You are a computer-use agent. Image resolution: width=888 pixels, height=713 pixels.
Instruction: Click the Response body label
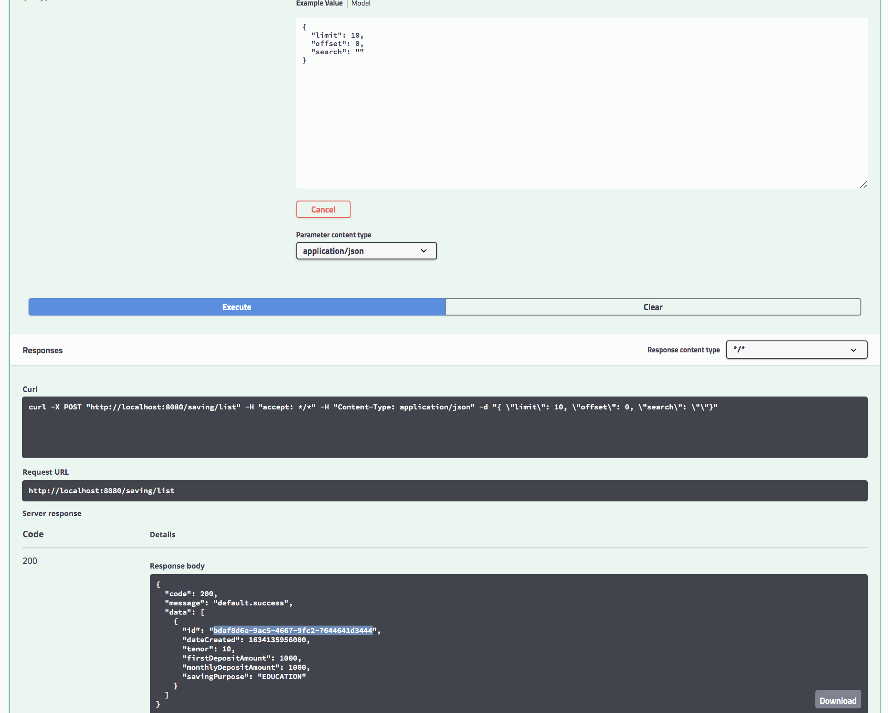tap(177, 566)
